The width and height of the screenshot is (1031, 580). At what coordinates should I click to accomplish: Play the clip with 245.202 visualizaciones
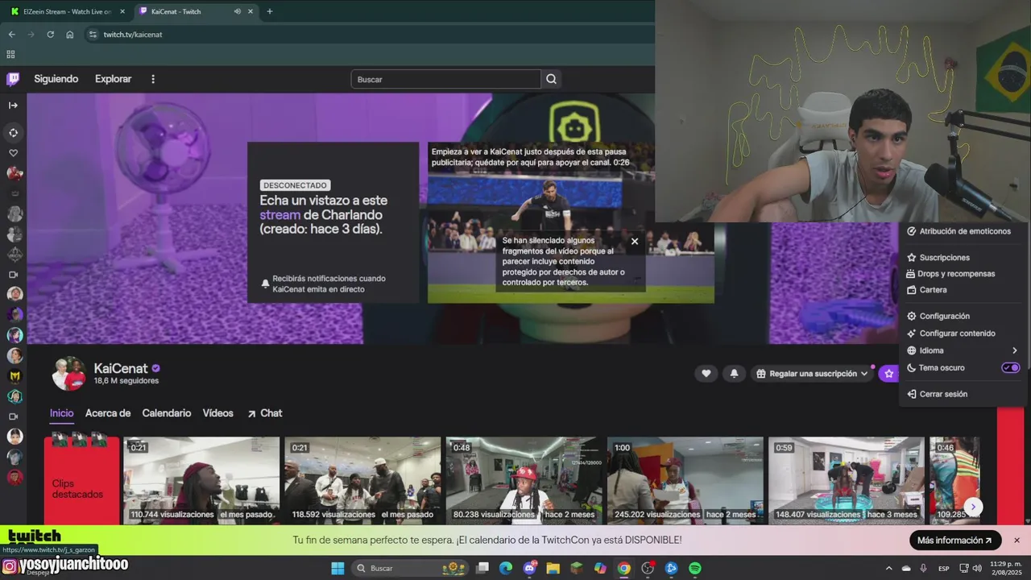685,480
